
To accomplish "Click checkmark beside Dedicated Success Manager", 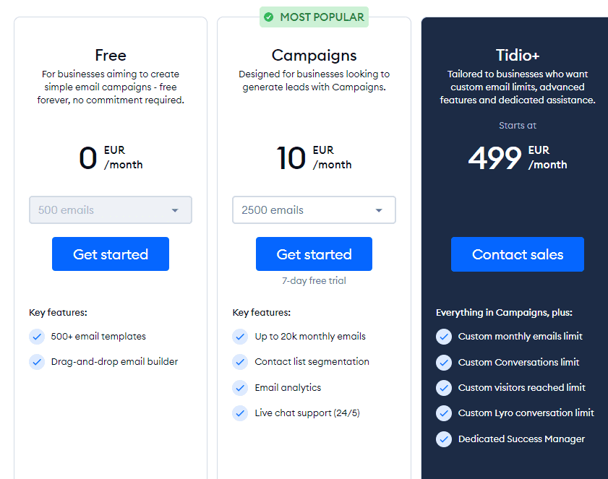I will (x=444, y=439).
